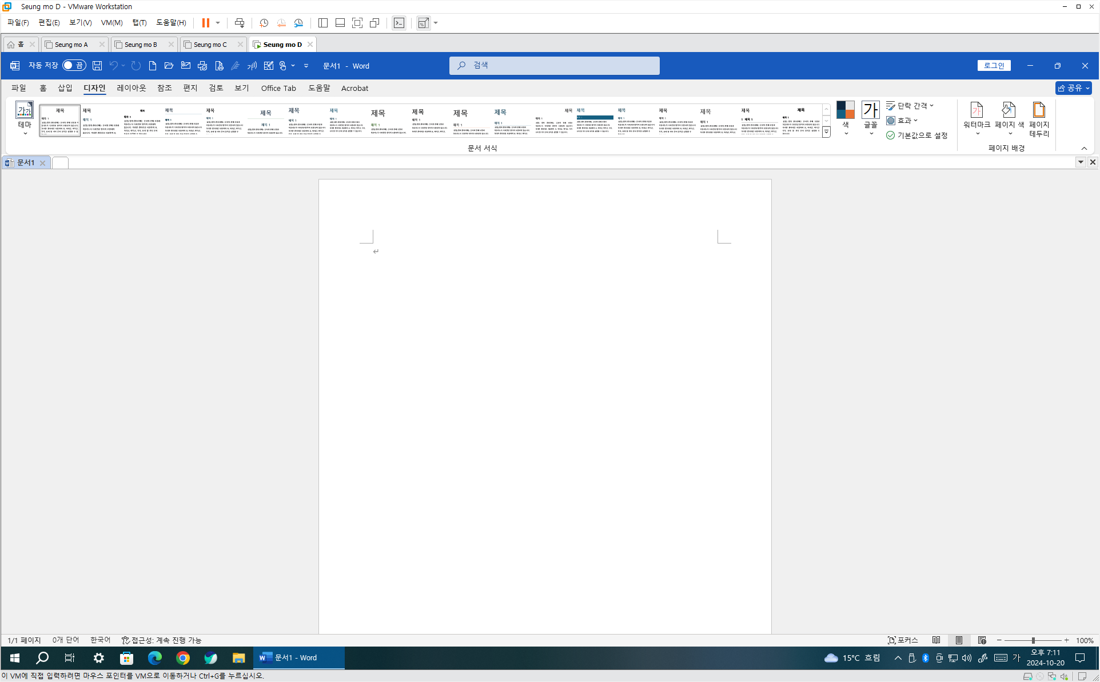This screenshot has height=682, width=1100.
Task: Click the new blank document icon
Action: click(152, 66)
